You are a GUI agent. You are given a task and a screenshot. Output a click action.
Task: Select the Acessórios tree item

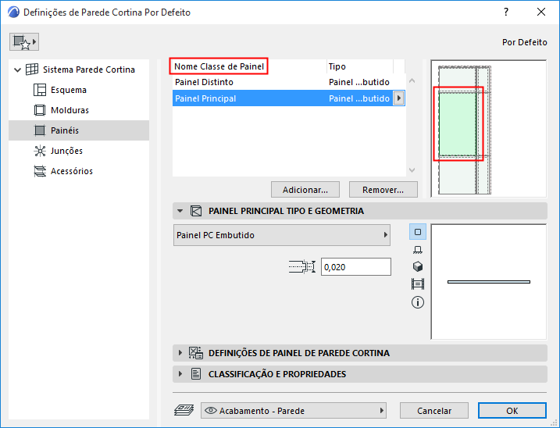point(71,171)
